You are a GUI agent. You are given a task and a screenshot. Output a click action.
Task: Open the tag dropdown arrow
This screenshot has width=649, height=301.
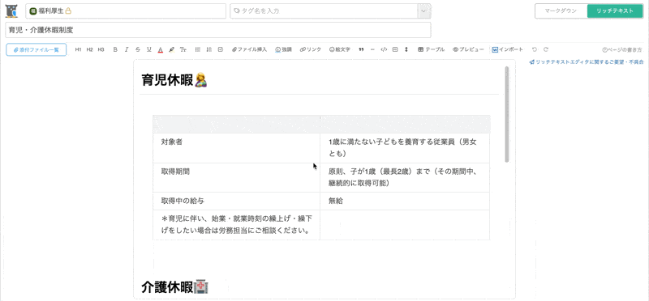(x=423, y=11)
